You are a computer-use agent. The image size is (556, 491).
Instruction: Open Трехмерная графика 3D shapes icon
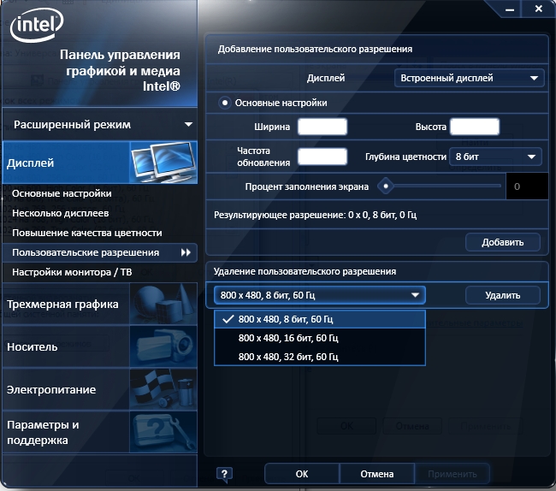(x=162, y=304)
